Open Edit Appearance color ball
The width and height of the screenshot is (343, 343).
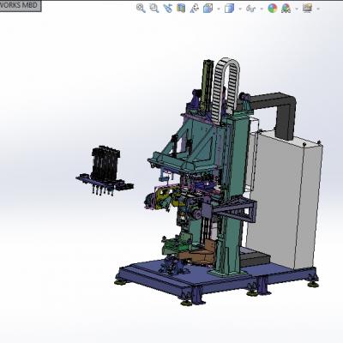(x=273, y=9)
